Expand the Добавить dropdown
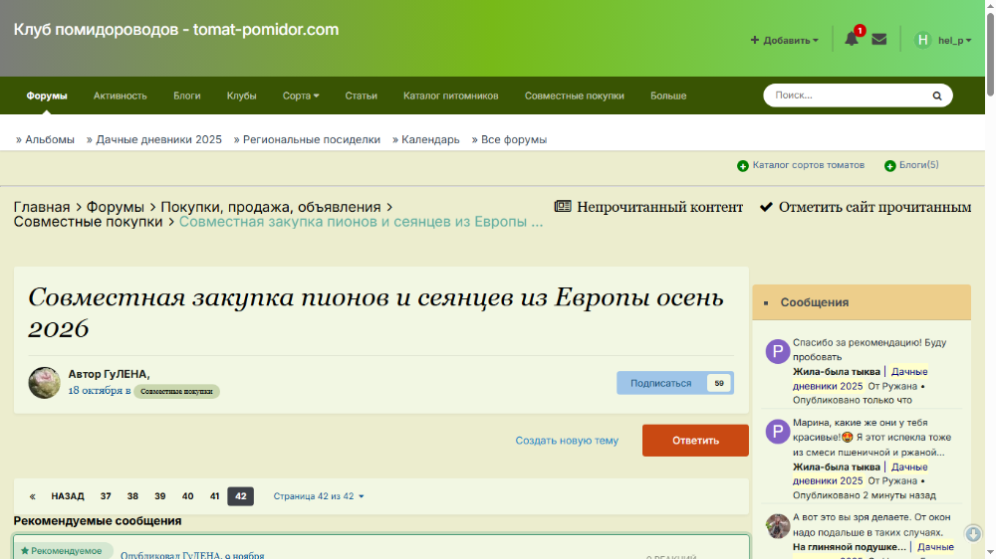The image size is (996, 559). (785, 41)
